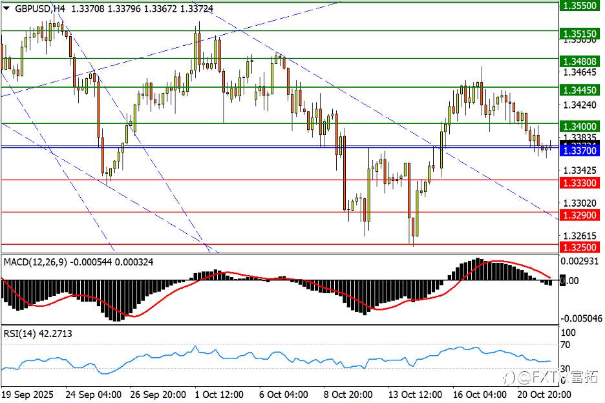The image size is (605, 403).
Task: Select the 13 Oct 12:00 time label
Action: coord(415,395)
